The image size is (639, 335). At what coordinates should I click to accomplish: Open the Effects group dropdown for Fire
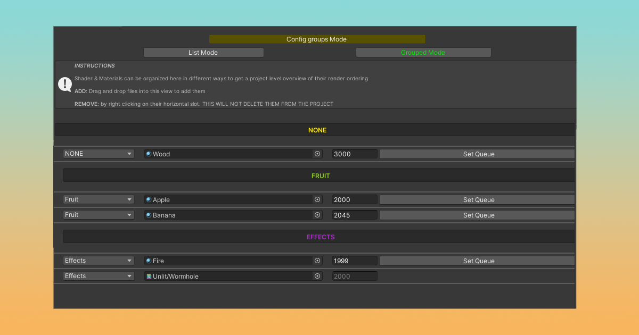pyautogui.click(x=99, y=261)
